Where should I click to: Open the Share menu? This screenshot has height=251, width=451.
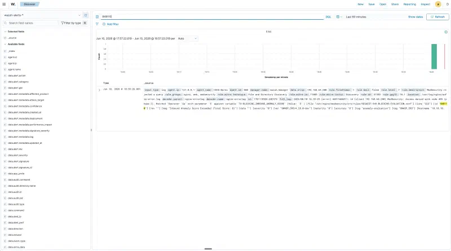395,5
